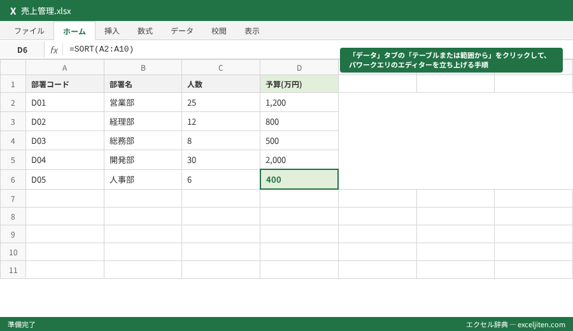Image resolution: width=573 pixels, height=331 pixels.
Task: Select cell containing D04
Action: [x=65, y=160]
